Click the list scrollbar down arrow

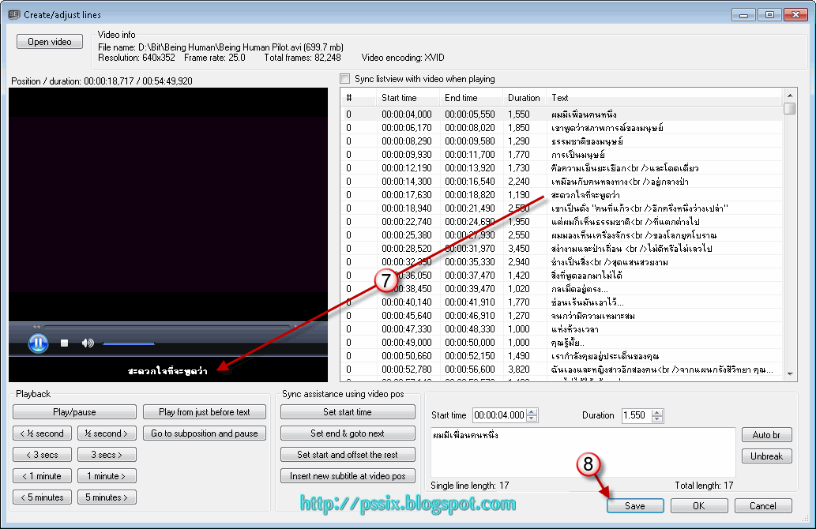[x=790, y=374]
